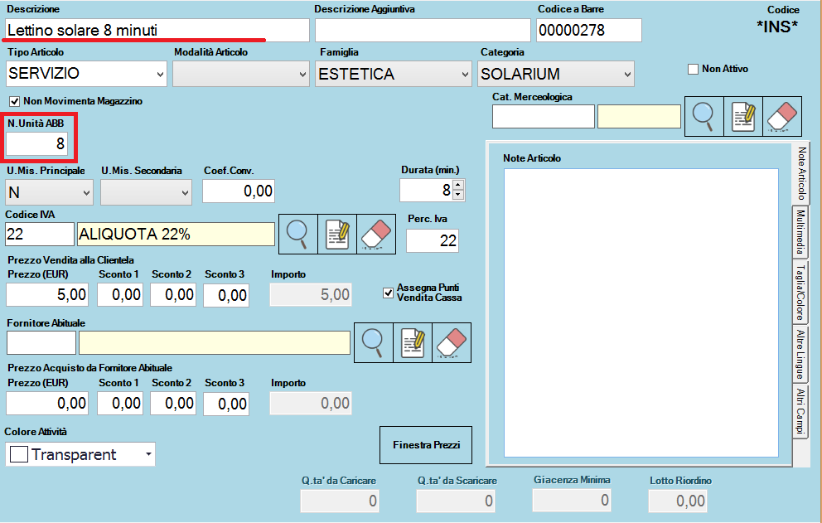822x523 pixels.
Task: Click magnifier search icon beside Cat. Merceologica
Action: (x=704, y=117)
